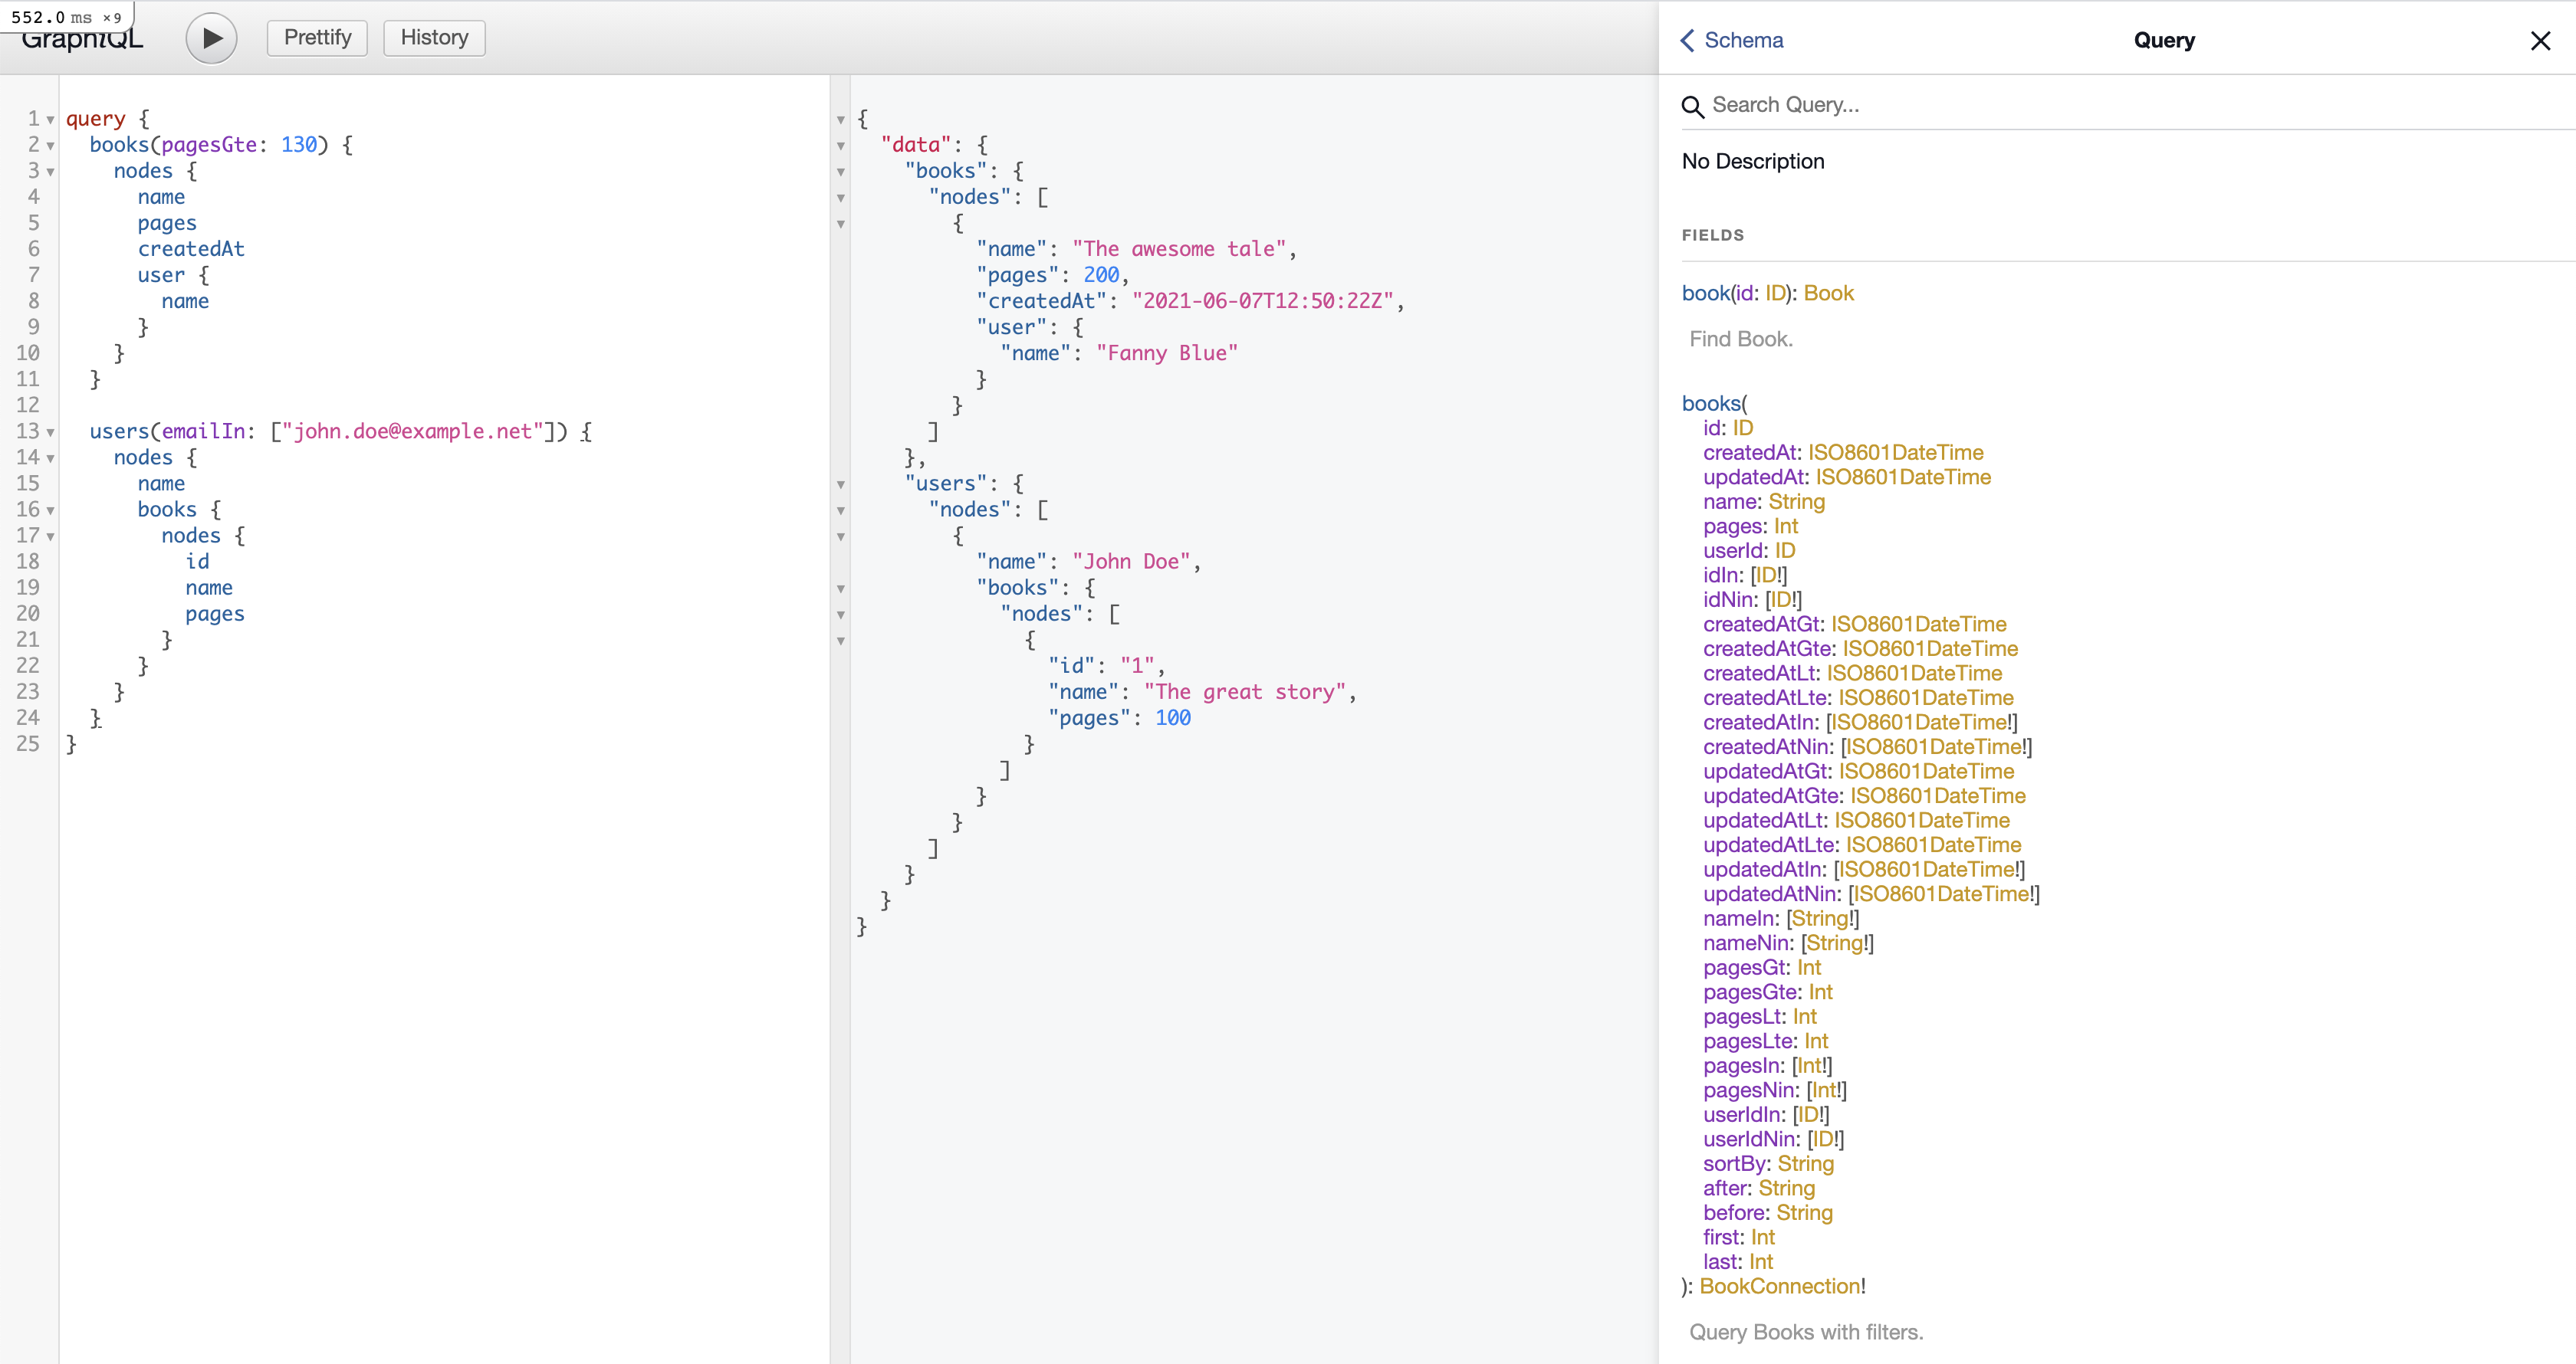Open the BookConnection type link
Screen dimensions: 2576x1364
point(1779,1286)
